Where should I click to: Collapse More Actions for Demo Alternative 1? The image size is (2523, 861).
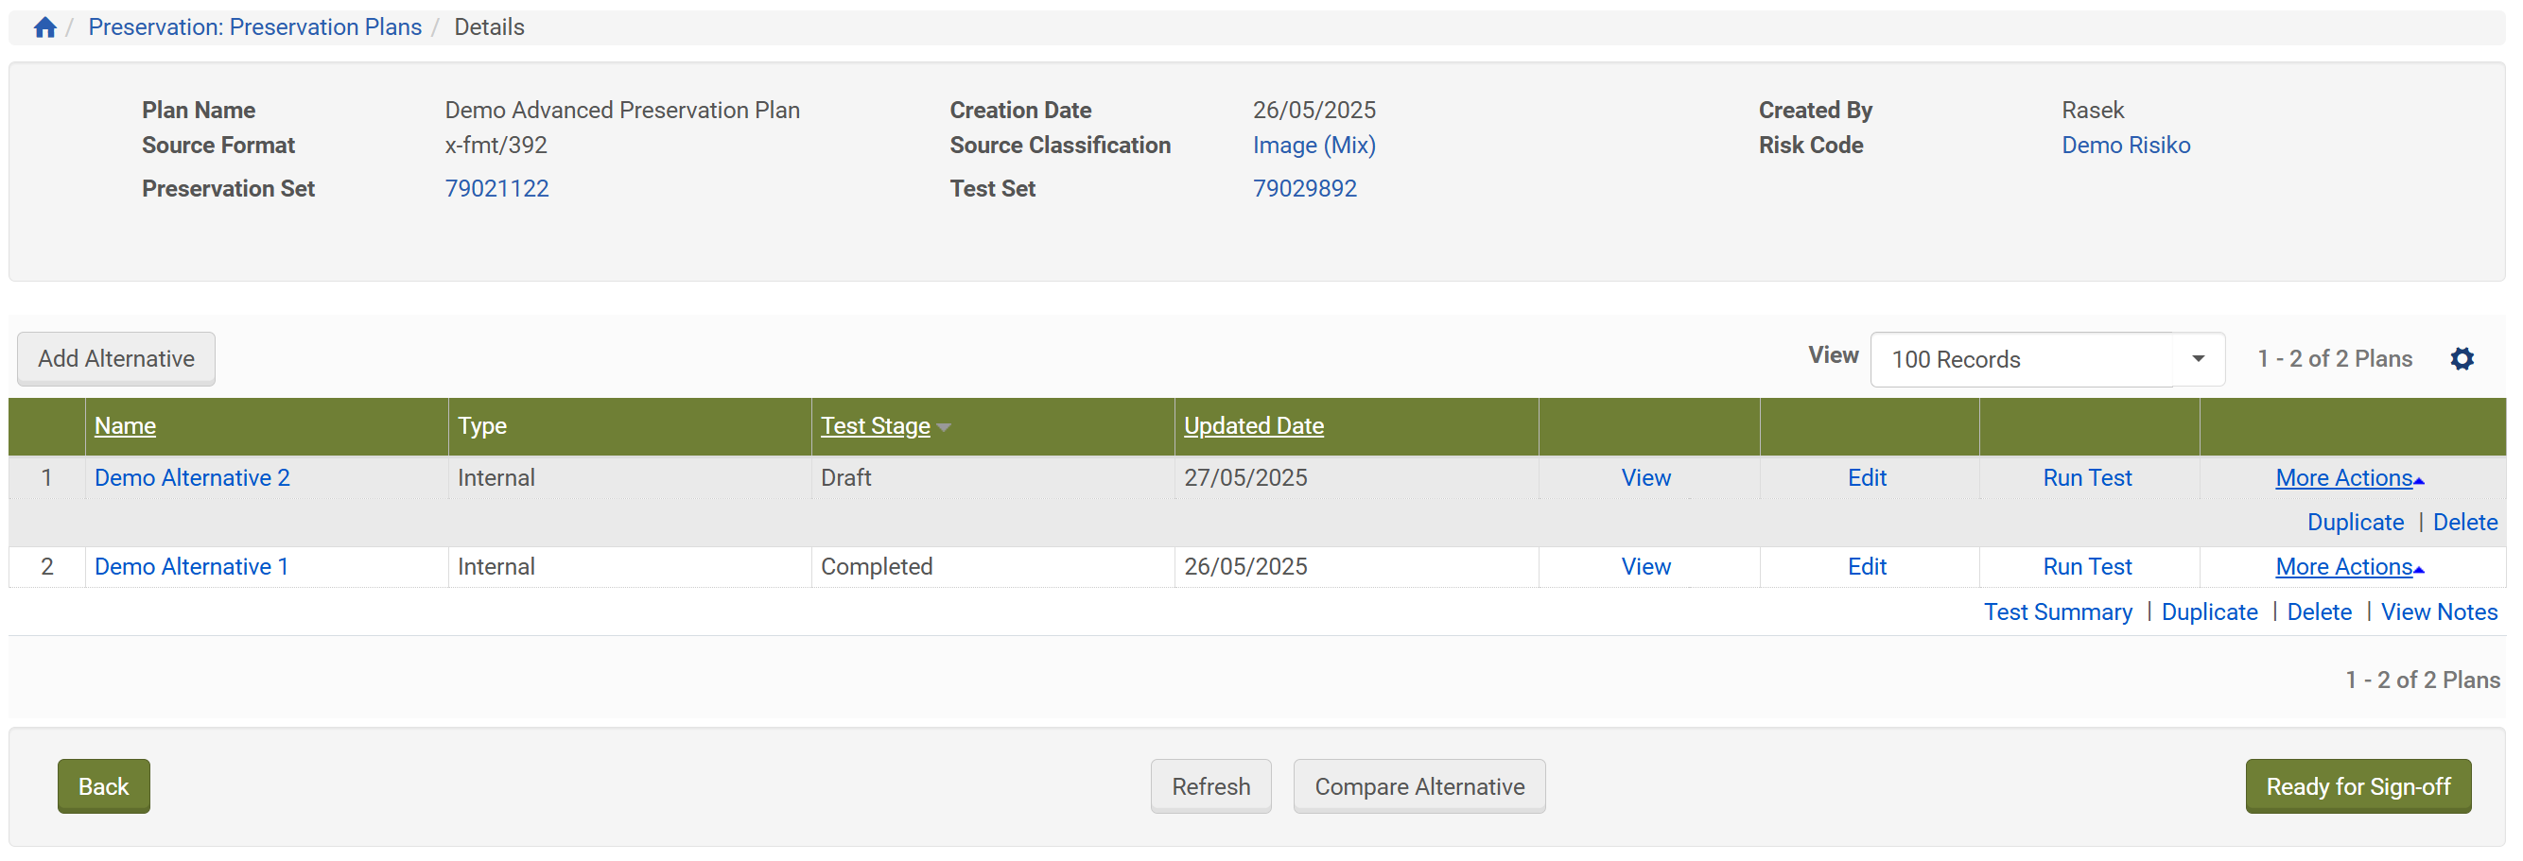click(x=2349, y=566)
